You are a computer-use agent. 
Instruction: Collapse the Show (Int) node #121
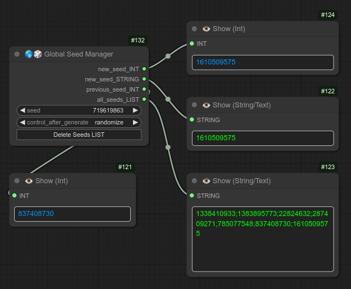(x=17, y=181)
